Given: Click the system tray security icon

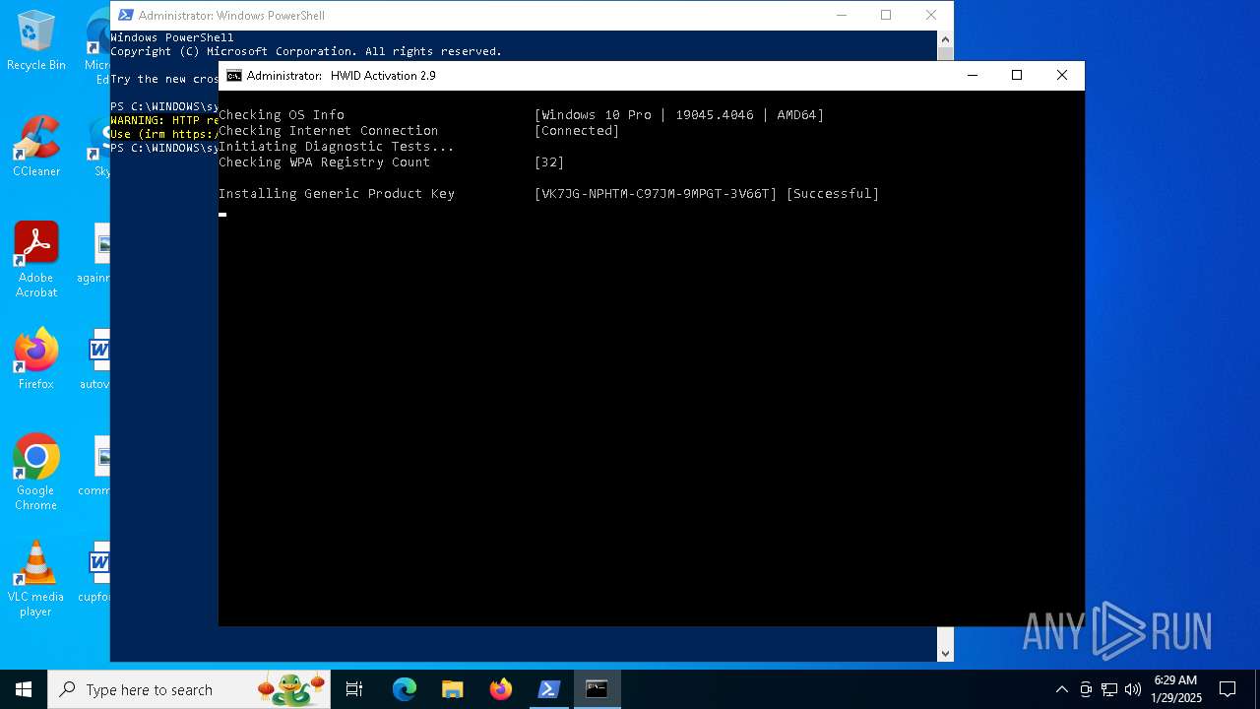Looking at the screenshot, I should tap(1086, 689).
